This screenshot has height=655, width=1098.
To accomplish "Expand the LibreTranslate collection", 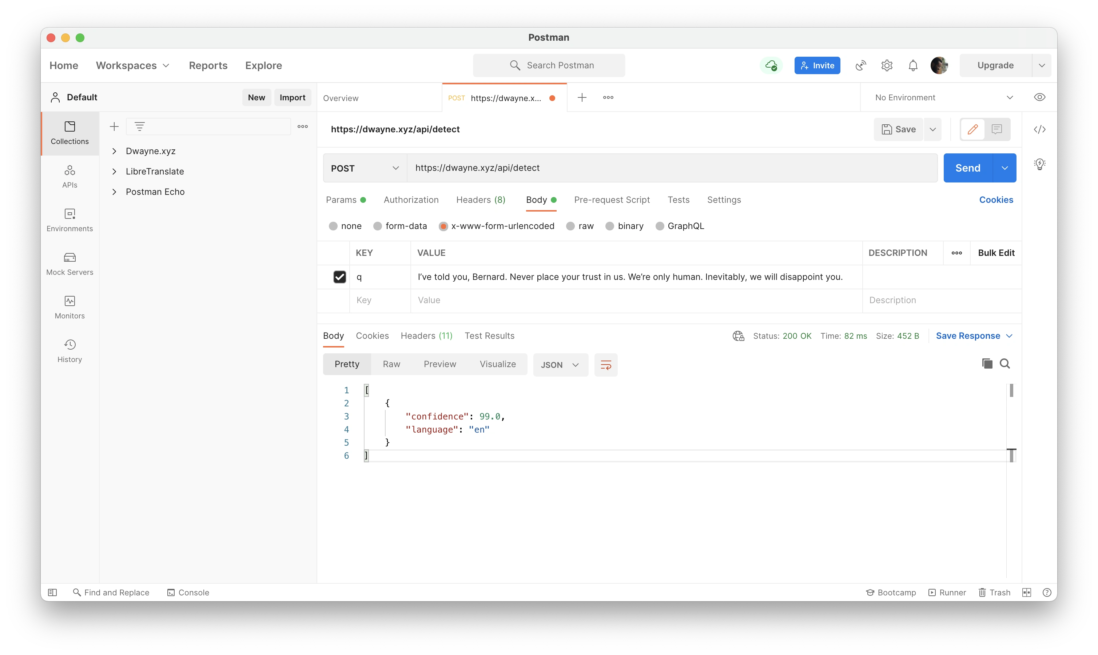I will (114, 171).
